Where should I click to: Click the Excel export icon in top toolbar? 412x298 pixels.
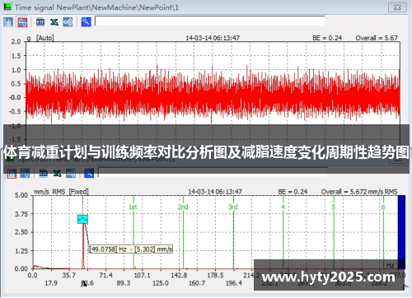point(54,22)
